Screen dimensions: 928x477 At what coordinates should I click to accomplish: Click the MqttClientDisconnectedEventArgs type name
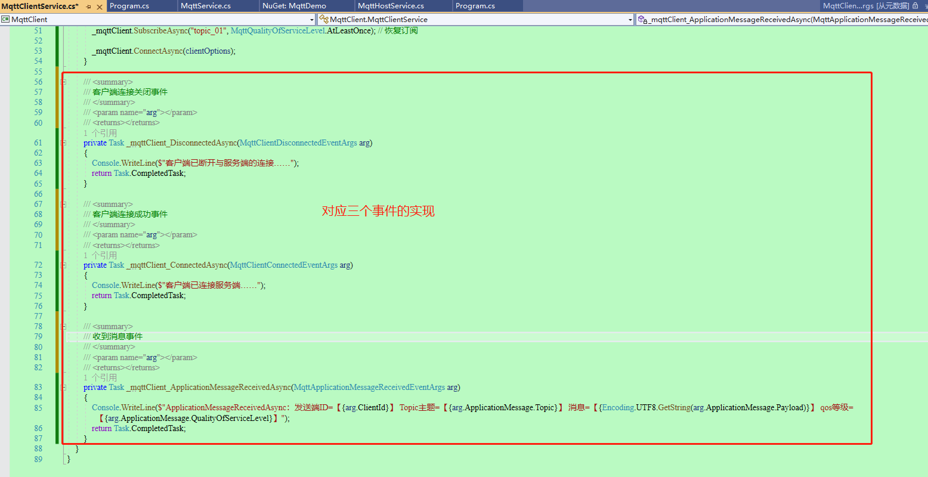[x=298, y=143]
